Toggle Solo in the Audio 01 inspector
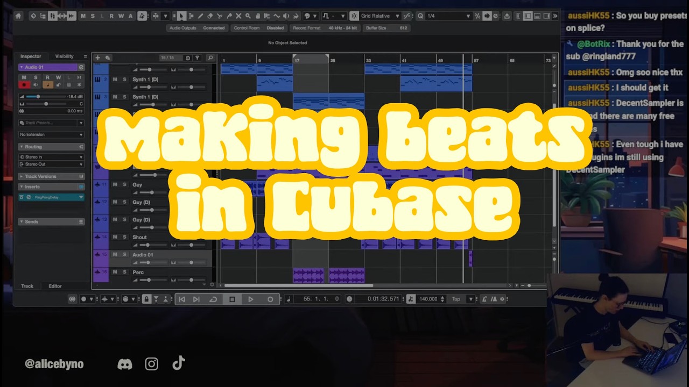 (36, 78)
